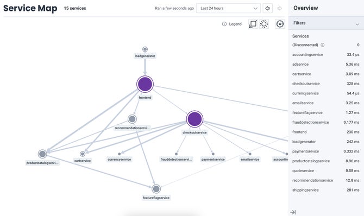The height and width of the screenshot is (216, 364).
Task: Select the productcatalogservice map node
Action: tap(42, 154)
